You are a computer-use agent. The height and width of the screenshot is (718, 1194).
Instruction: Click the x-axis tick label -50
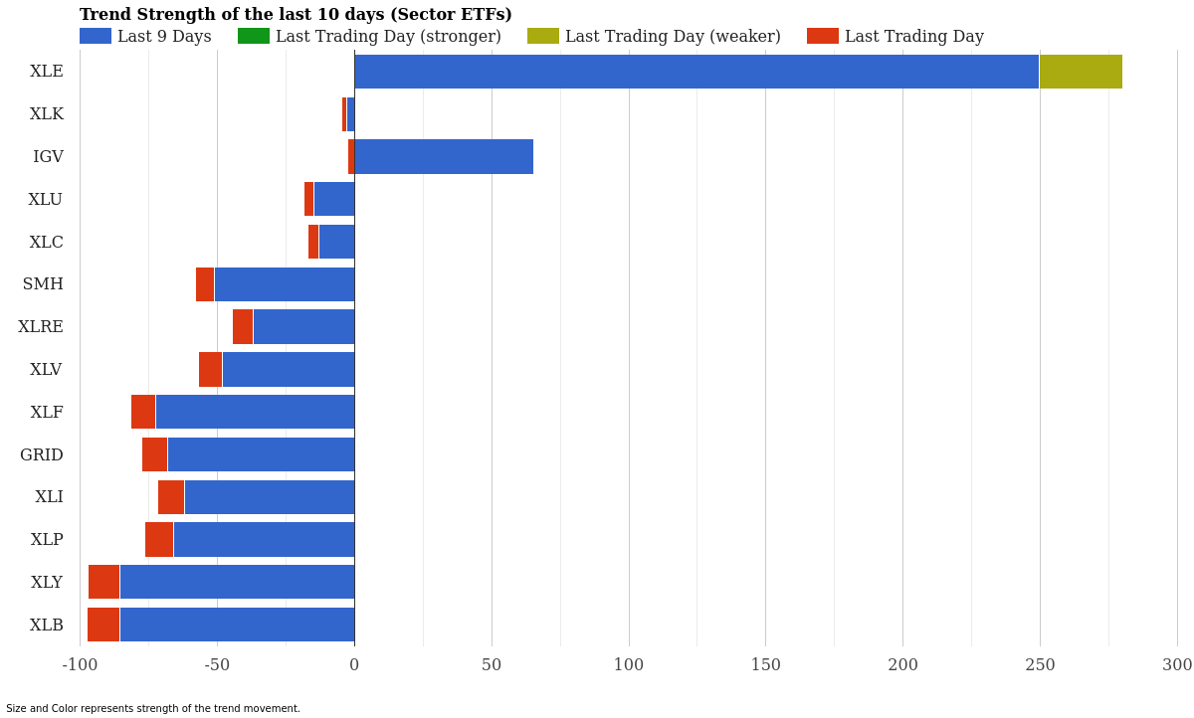coord(217,665)
